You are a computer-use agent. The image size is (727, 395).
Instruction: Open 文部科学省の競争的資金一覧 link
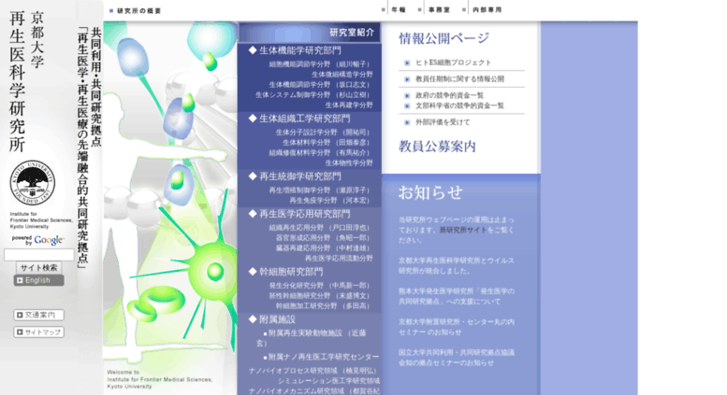tap(459, 106)
